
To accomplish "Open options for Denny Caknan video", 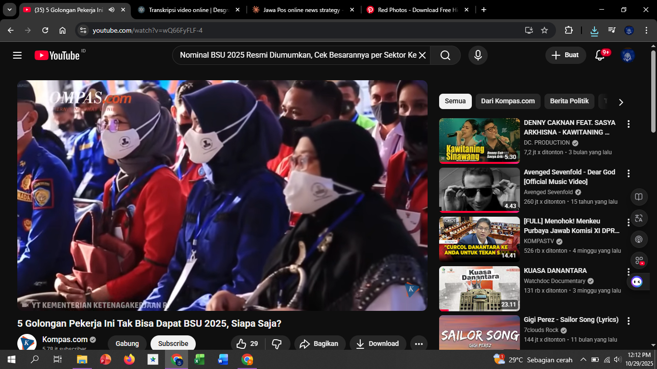I will (628, 124).
